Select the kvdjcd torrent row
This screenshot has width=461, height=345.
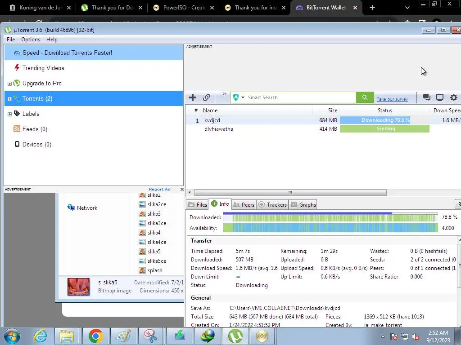click(323, 120)
